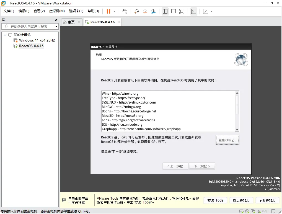
Task: Click the CD/DVD drive status icon
Action: [x=247, y=211]
